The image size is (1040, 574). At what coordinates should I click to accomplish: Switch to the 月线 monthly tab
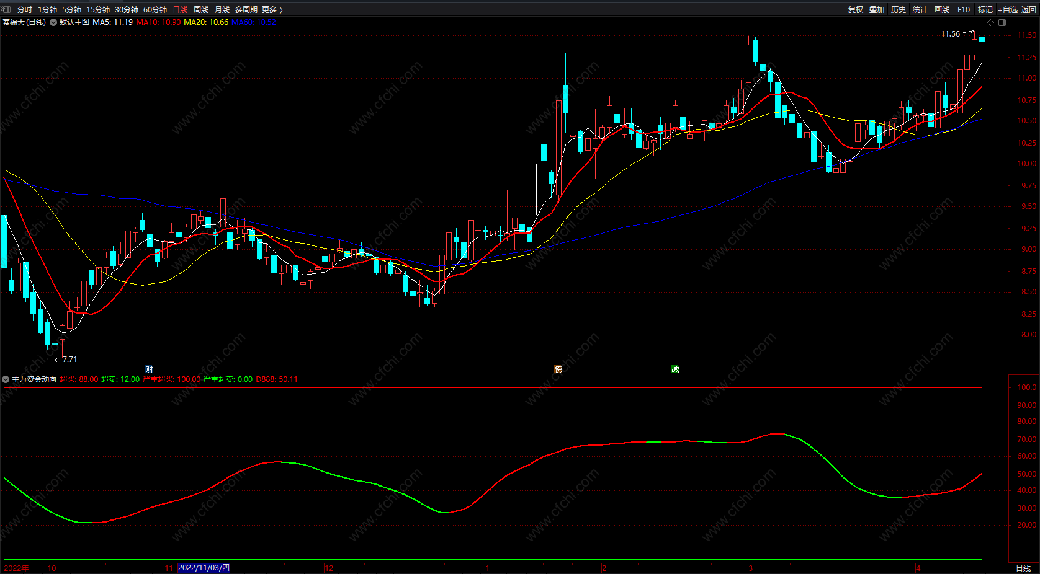click(222, 10)
